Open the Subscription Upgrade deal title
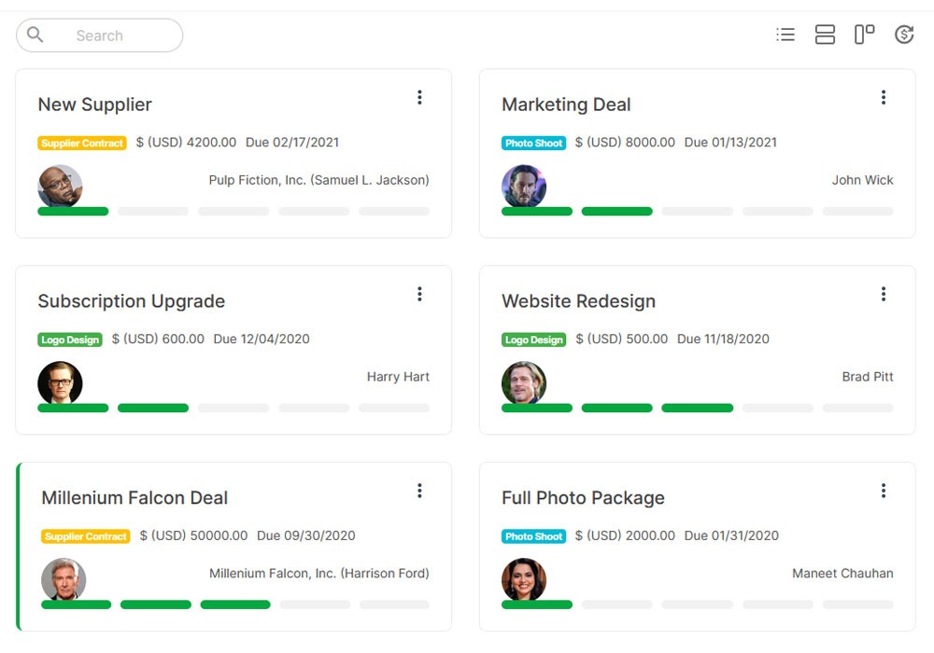This screenshot has height=653, width=934. pos(131,301)
